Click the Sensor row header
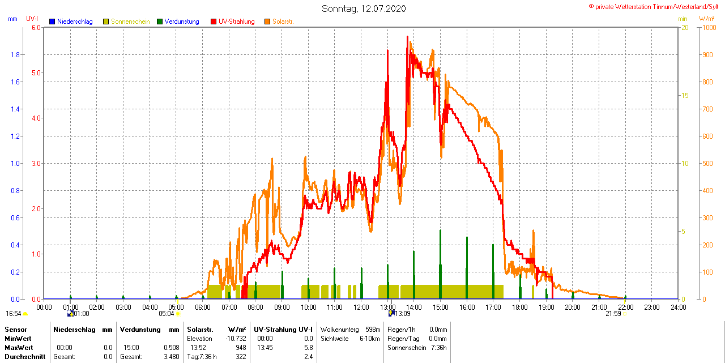Screen dimensions: 725x363 [16, 329]
